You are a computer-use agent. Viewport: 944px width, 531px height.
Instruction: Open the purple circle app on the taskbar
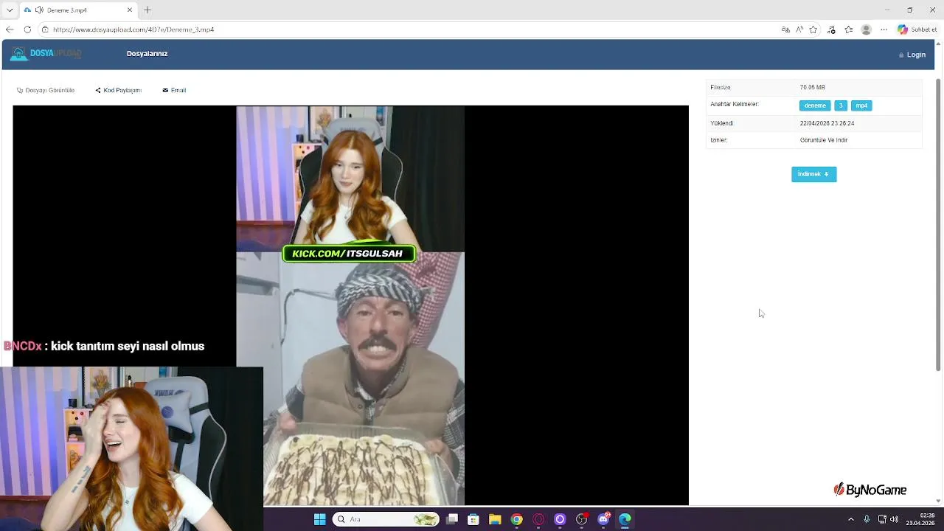560,519
